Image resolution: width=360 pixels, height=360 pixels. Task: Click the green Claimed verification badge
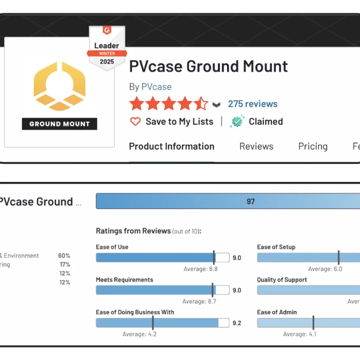point(237,121)
